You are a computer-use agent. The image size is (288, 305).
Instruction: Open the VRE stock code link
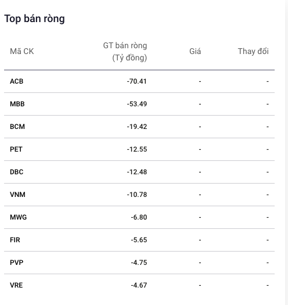(x=16, y=285)
